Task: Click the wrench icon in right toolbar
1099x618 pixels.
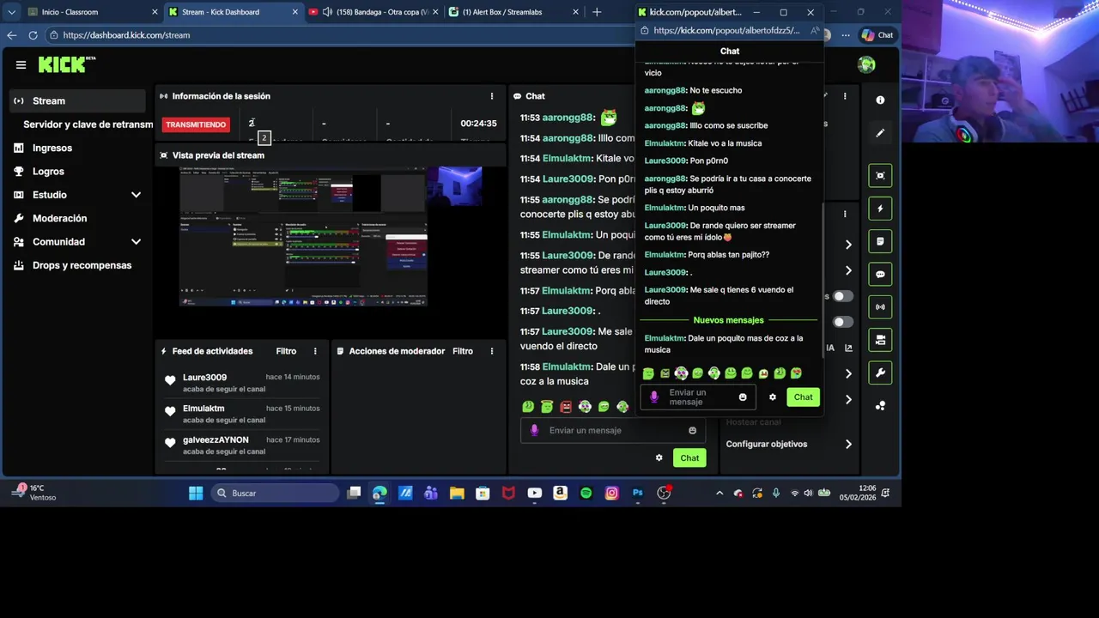Action: click(x=880, y=373)
